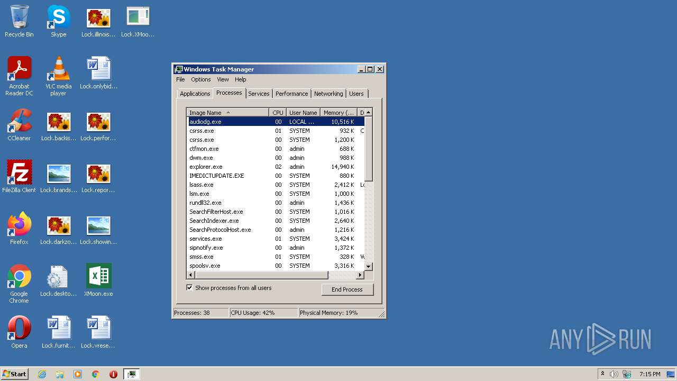Open Internet Explorer from taskbar
The image size is (677, 381).
pyautogui.click(x=42, y=374)
